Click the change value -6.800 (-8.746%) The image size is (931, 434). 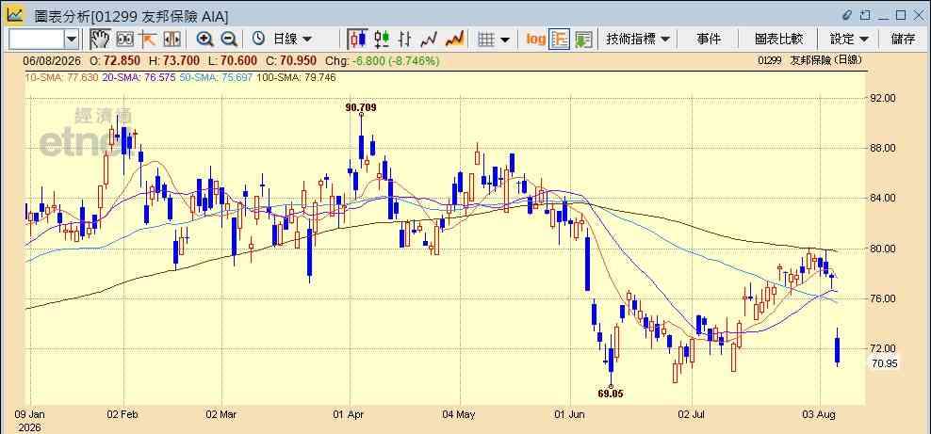coord(396,60)
